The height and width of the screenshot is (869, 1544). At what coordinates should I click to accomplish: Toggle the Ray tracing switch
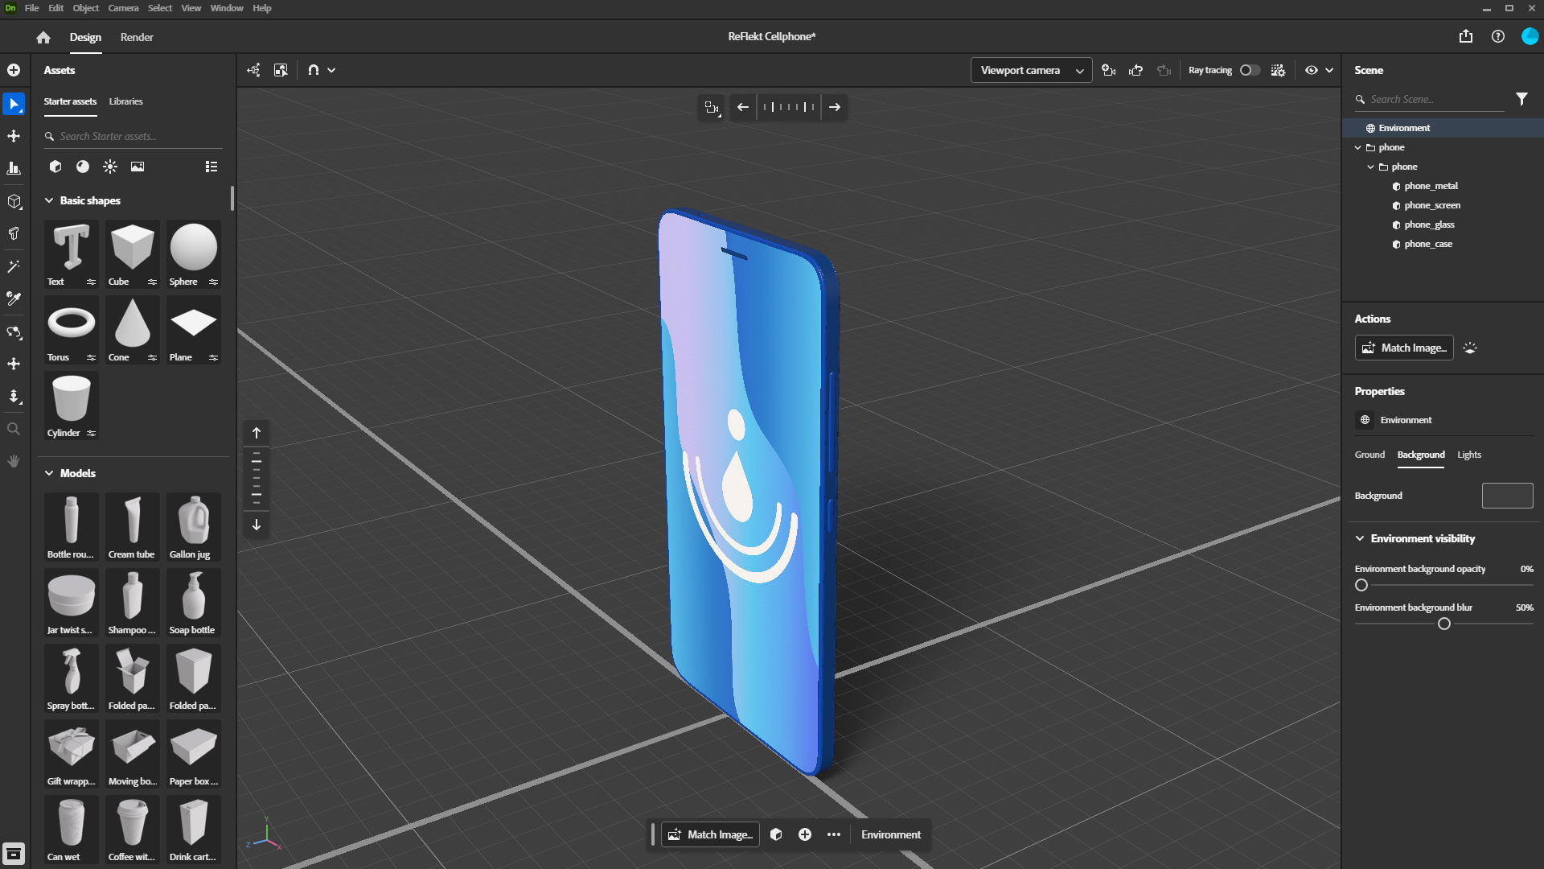pos(1250,70)
